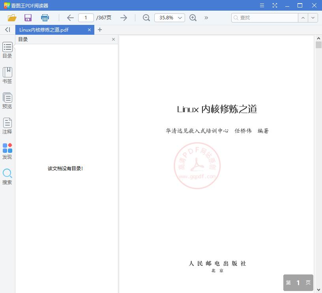Click the 该文档没有目录! message
The width and height of the screenshot is (322, 293).
[x=65, y=169]
